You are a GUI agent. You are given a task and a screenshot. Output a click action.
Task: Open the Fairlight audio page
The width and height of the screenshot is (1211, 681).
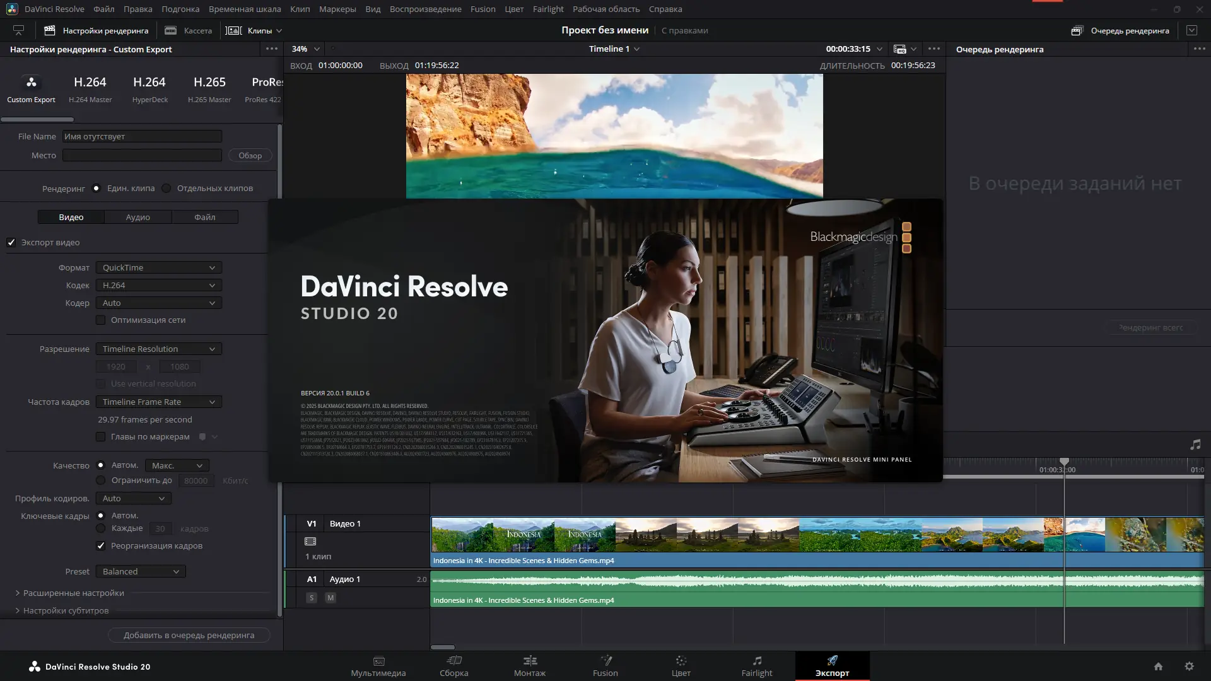[x=757, y=666]
